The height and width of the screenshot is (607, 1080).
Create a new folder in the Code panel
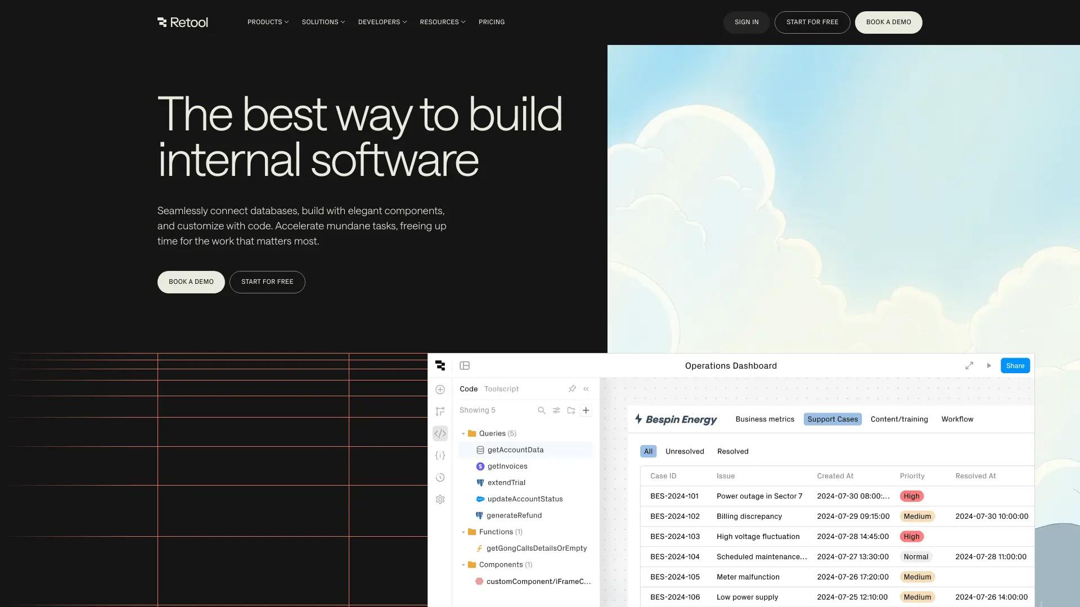[x=571, y=410]
